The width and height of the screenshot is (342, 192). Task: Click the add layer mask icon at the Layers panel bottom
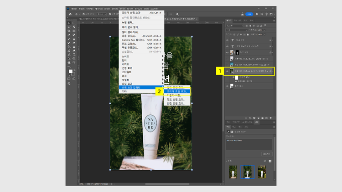tap(254, 118)
